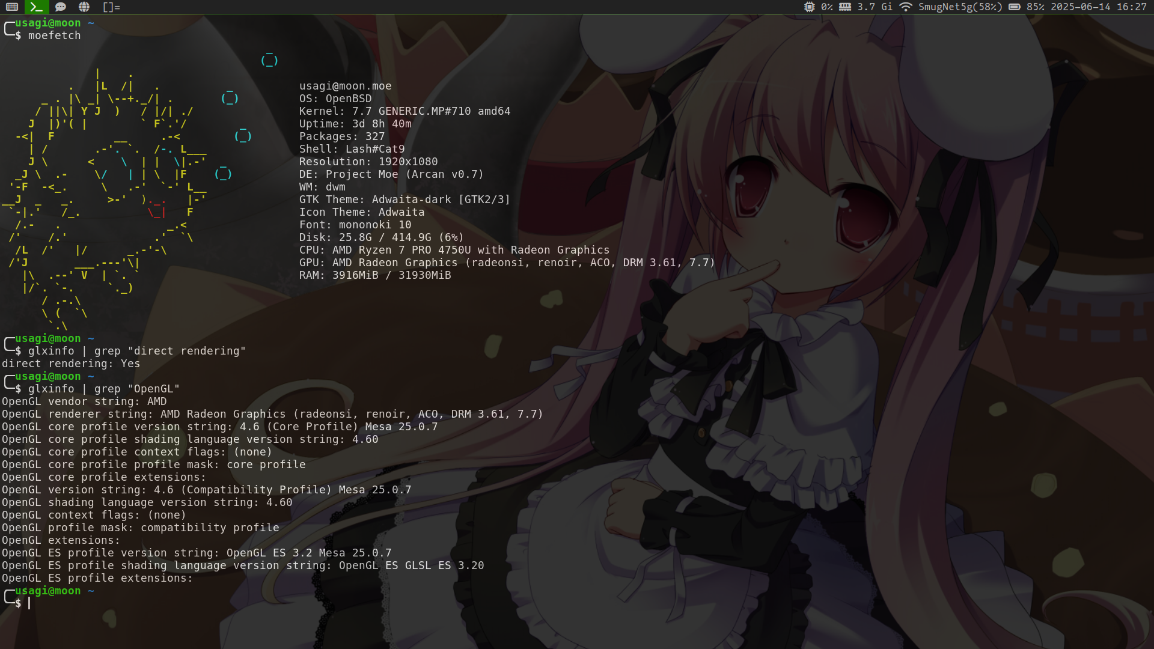Select the keyboard tag in dwm bar
This screenshot has height=649, width=1154.
[12, 7]
